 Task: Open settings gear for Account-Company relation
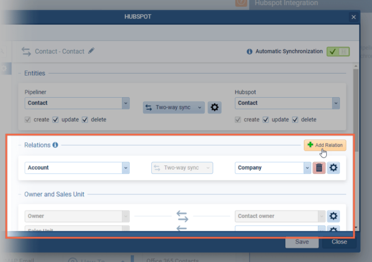(x=334, y=167)
